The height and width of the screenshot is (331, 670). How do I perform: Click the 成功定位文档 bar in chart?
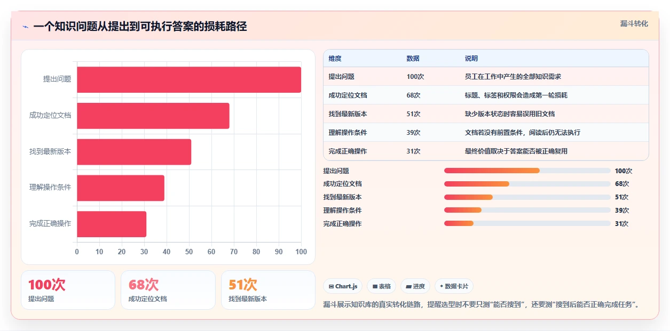click(x=153, y=116)
